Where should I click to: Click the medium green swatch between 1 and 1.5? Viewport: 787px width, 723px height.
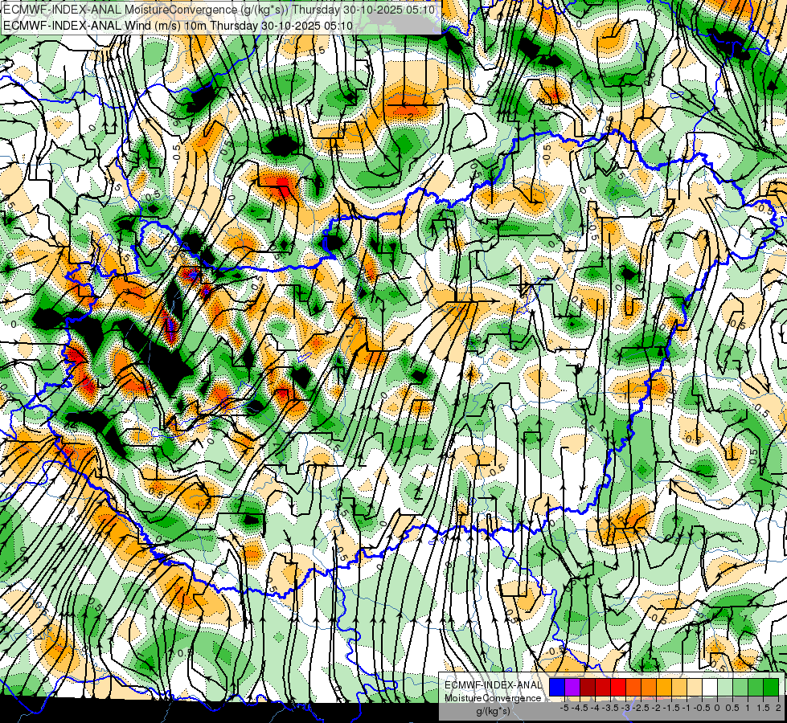coord(756,688)
